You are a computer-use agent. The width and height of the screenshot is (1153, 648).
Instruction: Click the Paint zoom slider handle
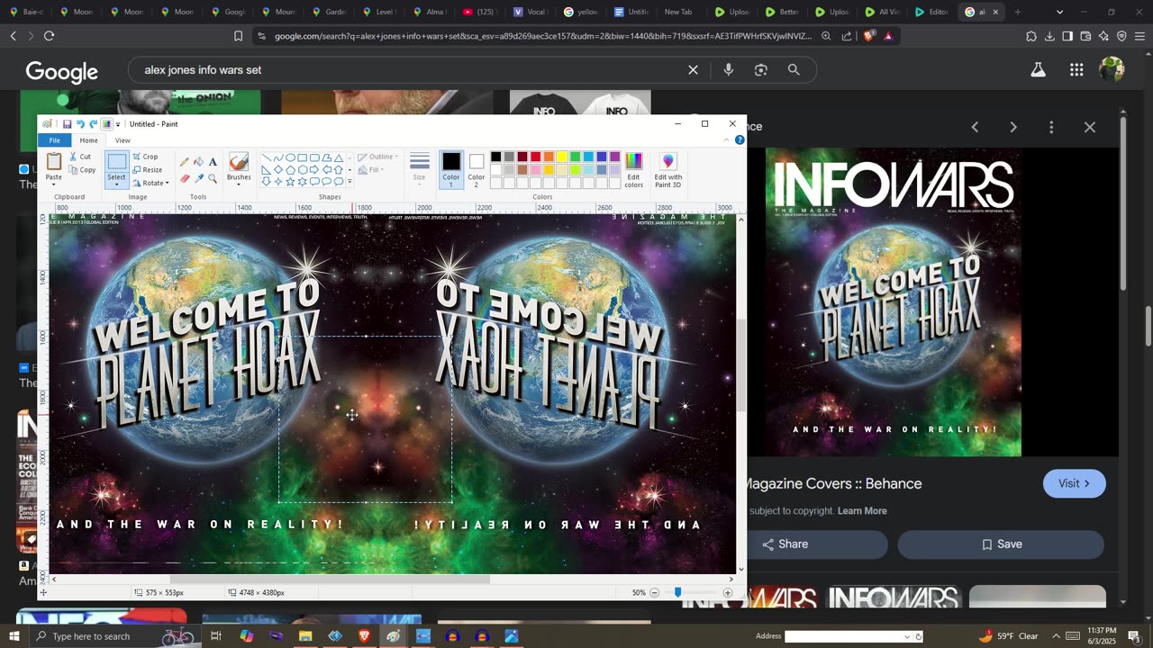(x=677, y=592)
